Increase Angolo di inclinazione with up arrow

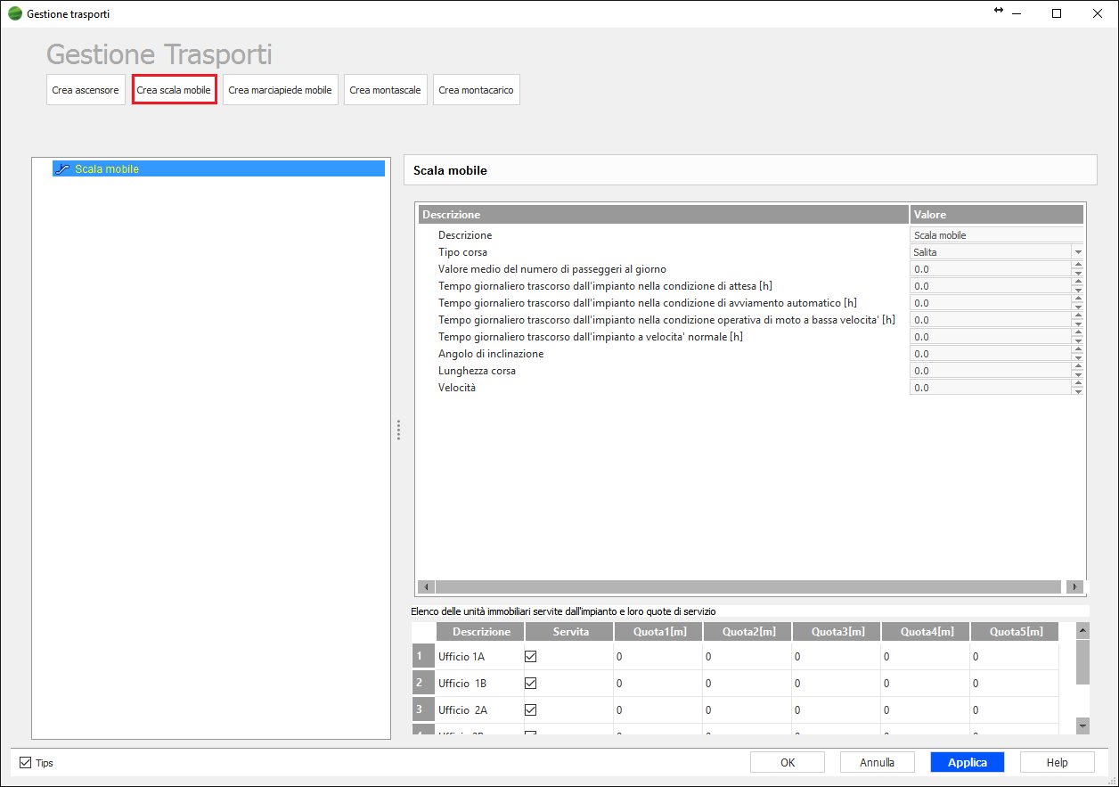[1078, 350]
